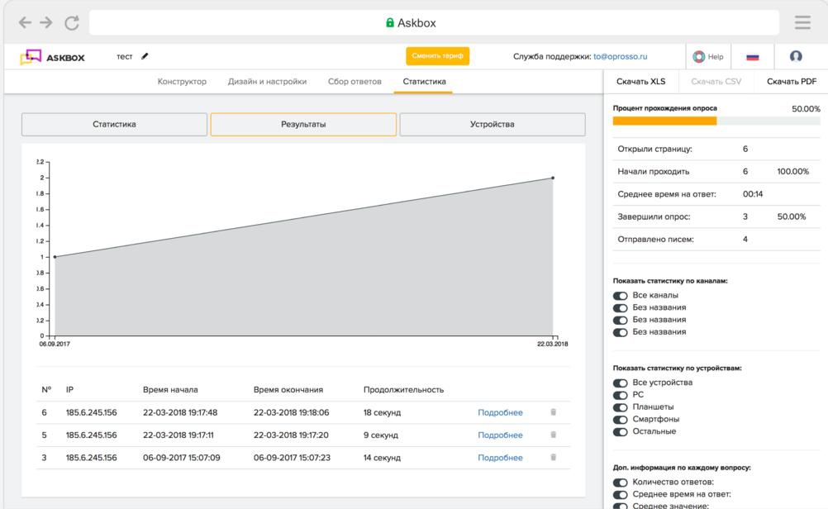Screen dimensions: 828x509
Task: Reload the page with refresh icon
Action: (71, 23)
